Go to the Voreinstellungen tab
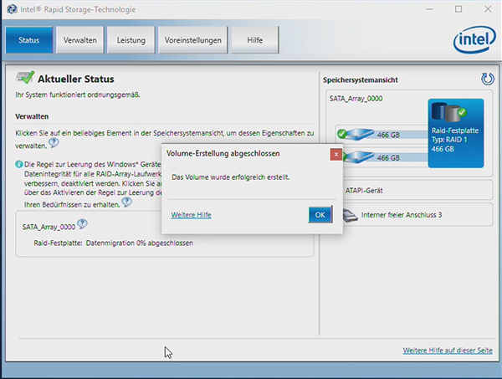This screenshot has height=379, width=502. 192,40
